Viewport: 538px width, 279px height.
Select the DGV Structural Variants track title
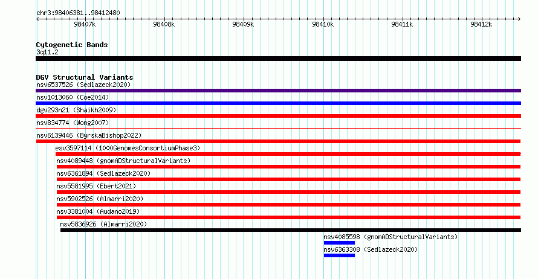pyautogui.click(x=85, y=77)
